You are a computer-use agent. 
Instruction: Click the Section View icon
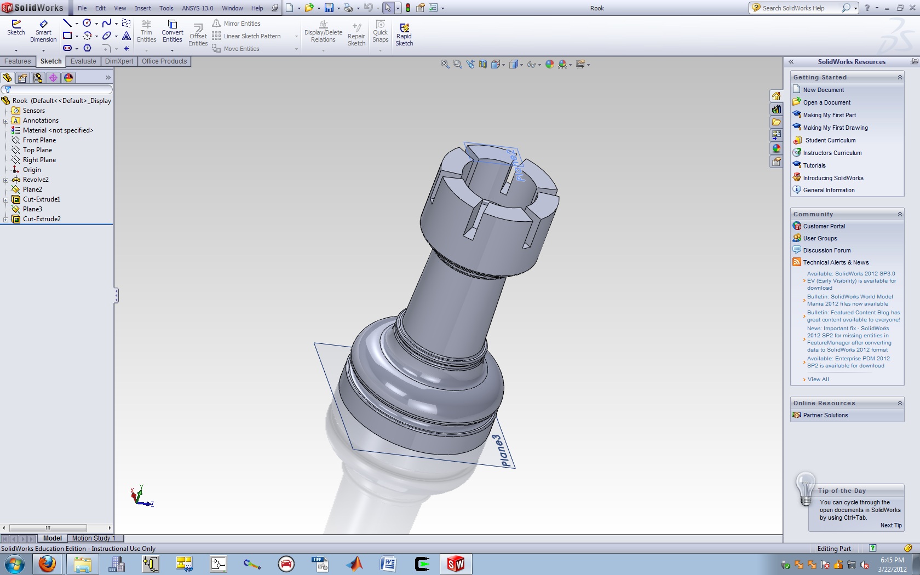[x=482, y=64]
